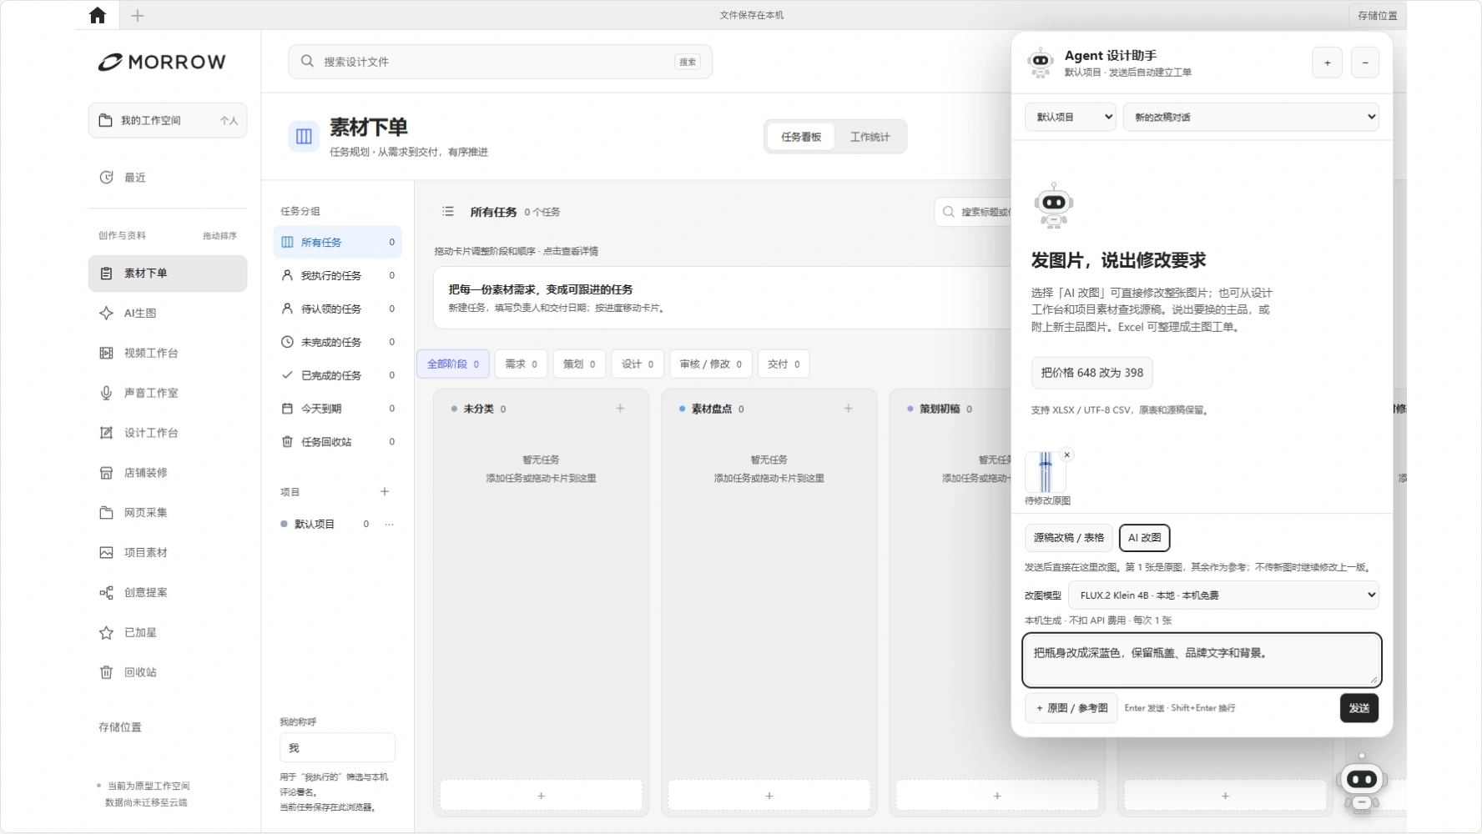Remove the 待修改原图 thumbnail with X
This screenshot has height=834, width=1482.
1066,455
